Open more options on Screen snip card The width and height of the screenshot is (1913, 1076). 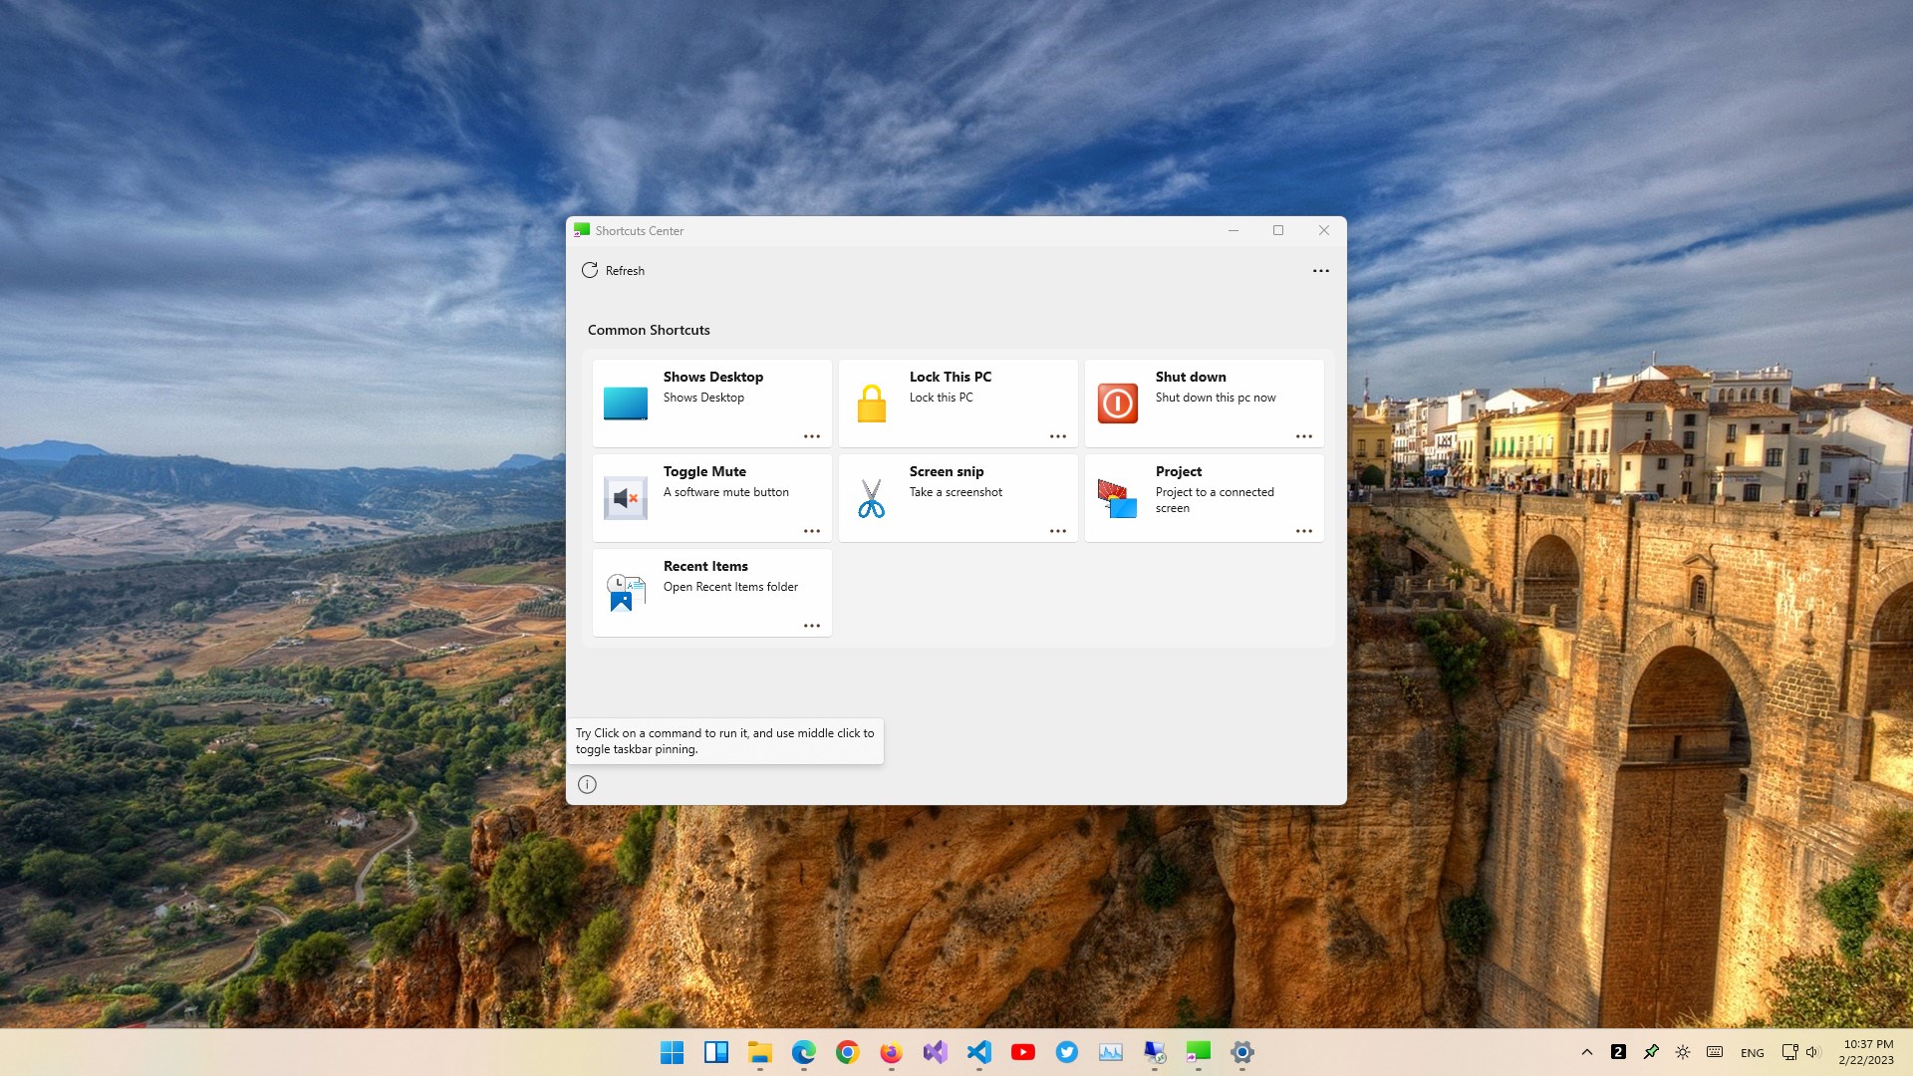1058,531
